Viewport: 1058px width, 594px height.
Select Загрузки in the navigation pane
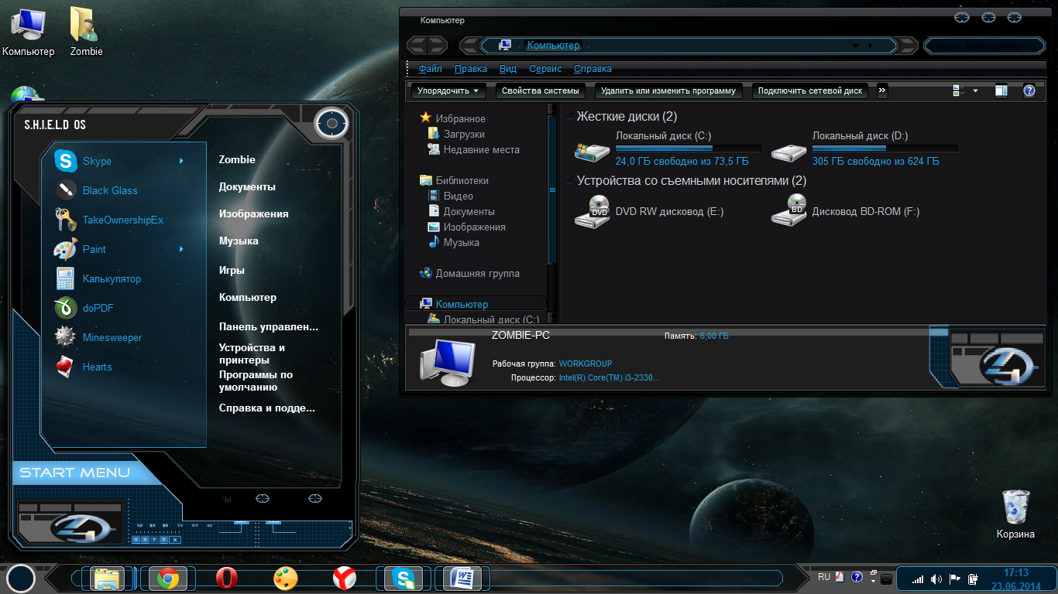[x=464, y=134]
